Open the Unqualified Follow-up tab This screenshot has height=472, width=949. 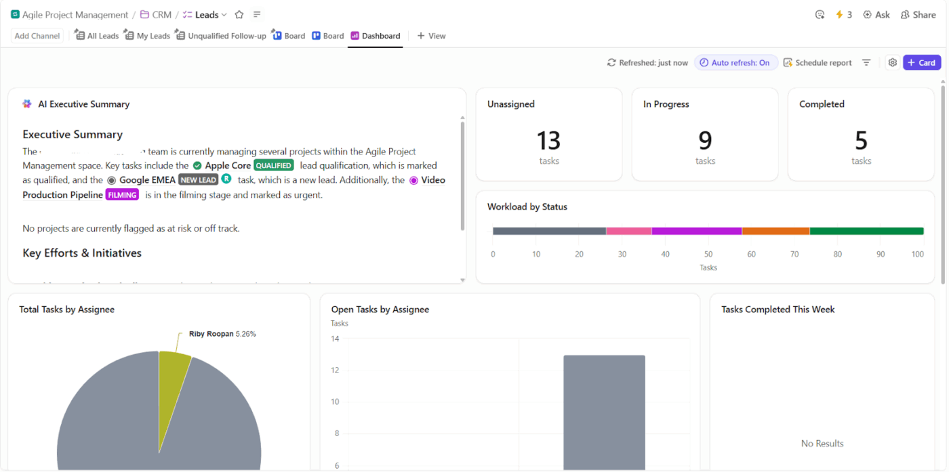pyautogui.click(x=221, y=35)
